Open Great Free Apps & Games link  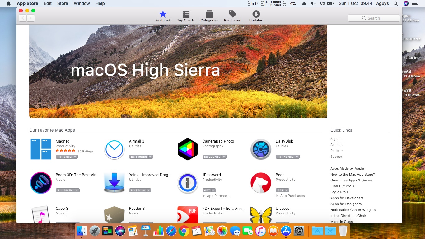[x=352, y=180]
